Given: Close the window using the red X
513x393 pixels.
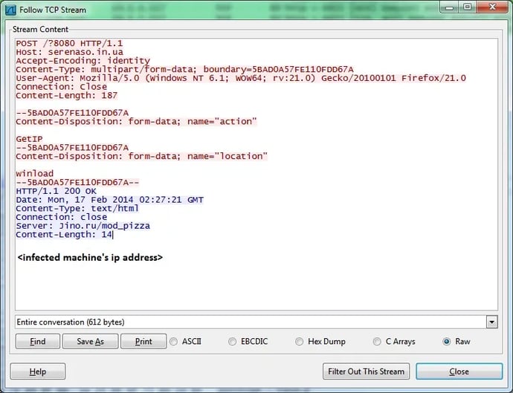Looking at the screenshot, I should pyautogui.click(x=491, y=7).
